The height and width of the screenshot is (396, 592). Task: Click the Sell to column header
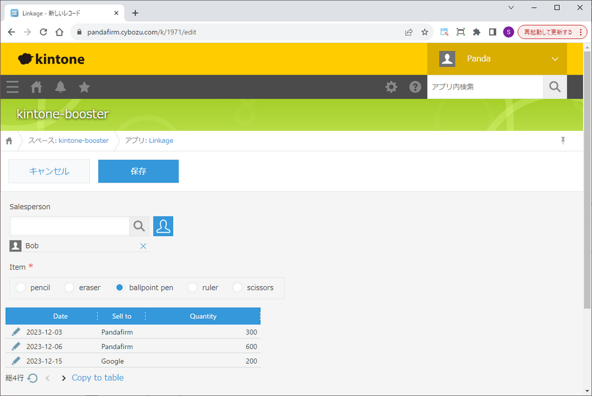122,316
